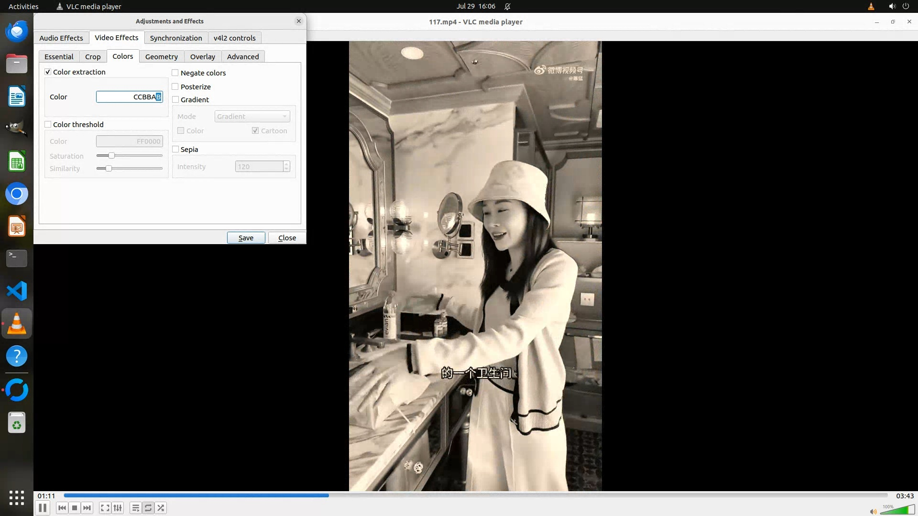This screenshot has width=918, height=516.
Task: Click the Color extraction hex field
Action: click(x=129, y=97)
